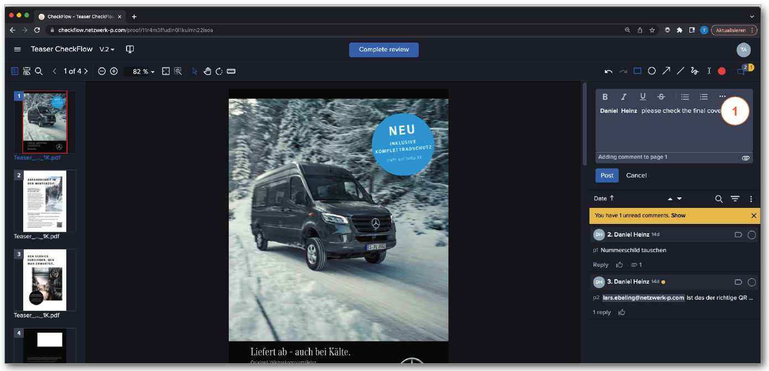This screenshot has height=371, width=769.
Task: Open the hamburger main menu
Action: pos(17,49)
